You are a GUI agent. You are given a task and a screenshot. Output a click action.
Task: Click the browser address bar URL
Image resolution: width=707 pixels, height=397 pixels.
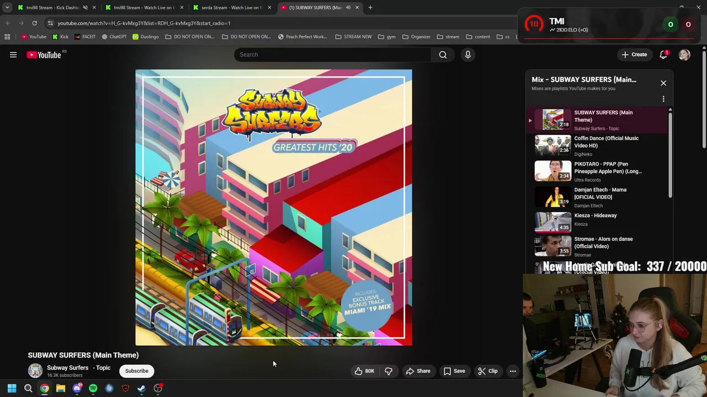pyautogui.click(x=144, y=23)
